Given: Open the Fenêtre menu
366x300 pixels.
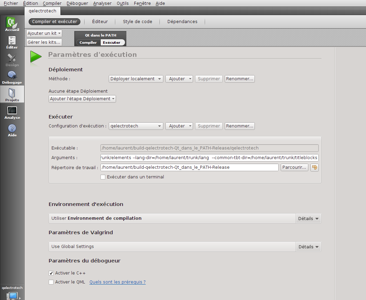Looking at the screenshot, I should coord(142,3).
